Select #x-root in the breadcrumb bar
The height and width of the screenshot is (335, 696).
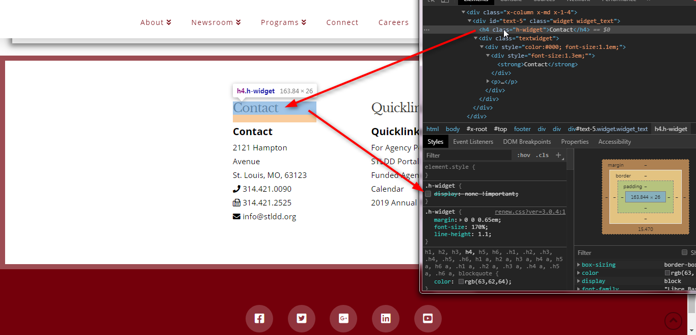476,129
